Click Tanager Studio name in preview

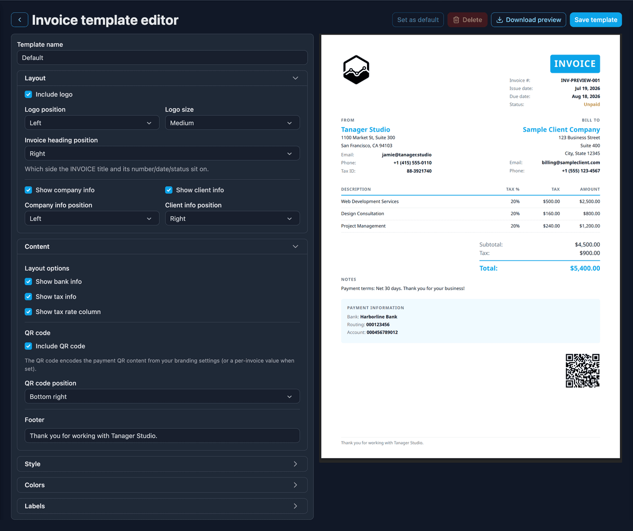[x=365, y=130]
